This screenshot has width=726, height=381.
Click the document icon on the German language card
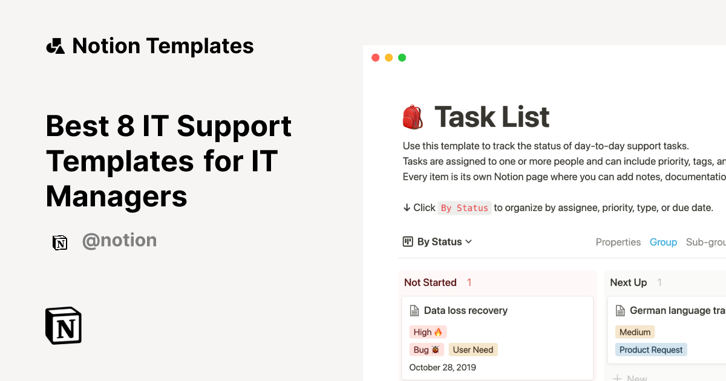pyautogui.click(x=620, y=310)
